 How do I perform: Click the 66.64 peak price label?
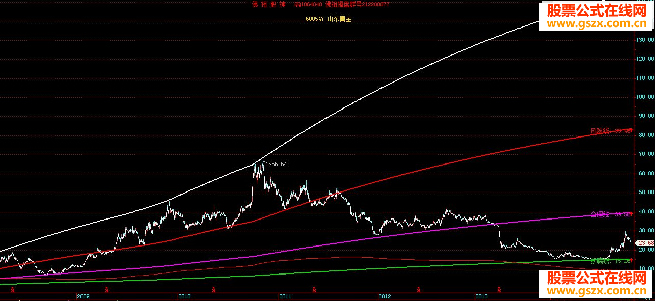point(279,164)
